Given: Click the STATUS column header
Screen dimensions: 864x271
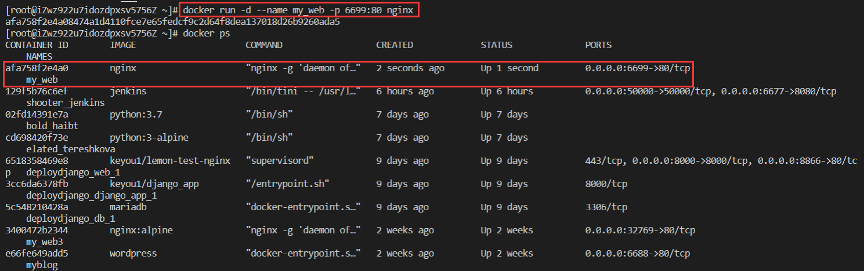Looking at the screenshot, I should tap(496, 45).
